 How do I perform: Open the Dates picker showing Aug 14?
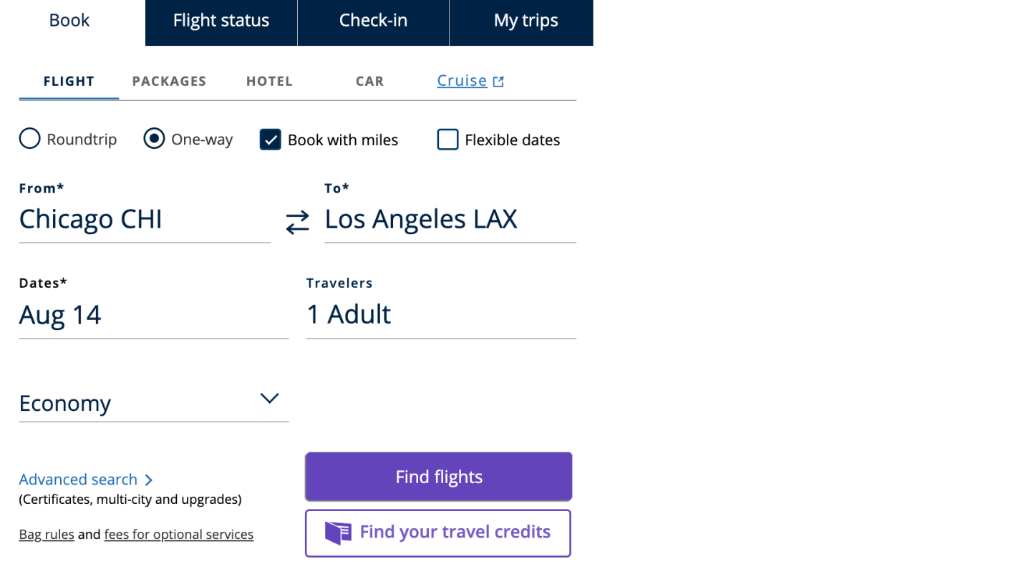[153, 315]
